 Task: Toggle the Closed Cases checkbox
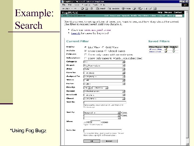pos(106,51)
